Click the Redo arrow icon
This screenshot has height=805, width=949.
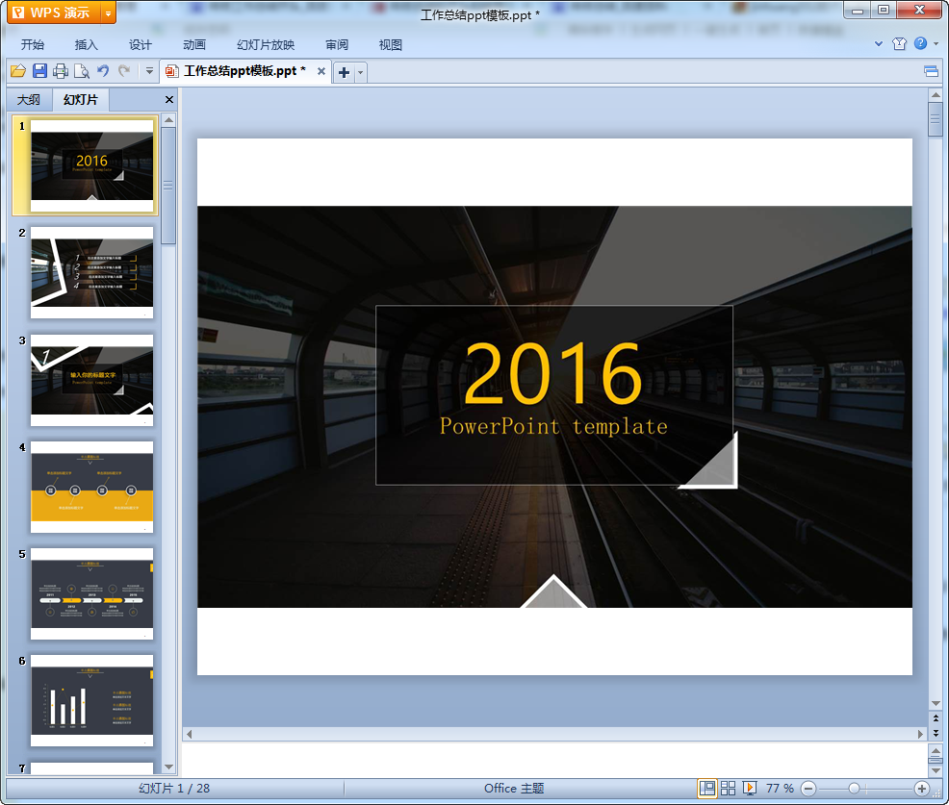[124, 71]
